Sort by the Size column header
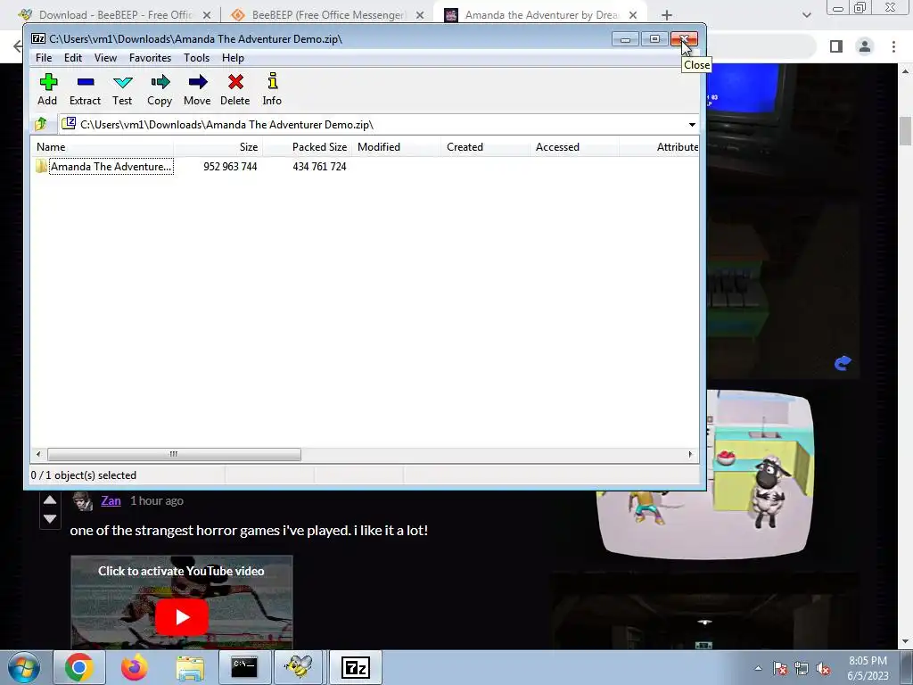 pos(218,147)
